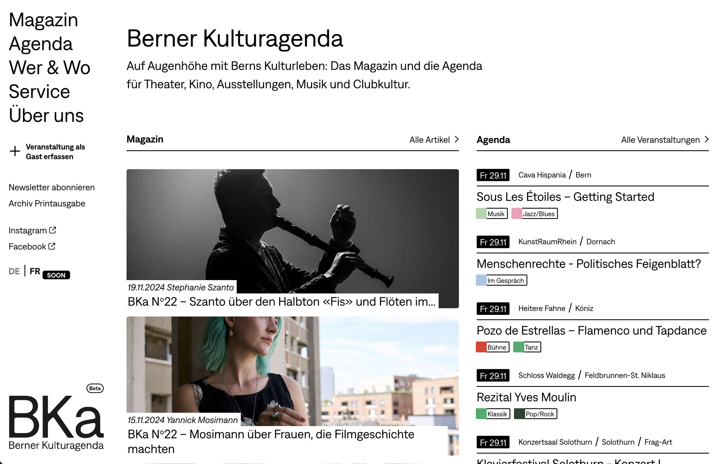The width and height of the screenshot is (722, 464).
Task: Open Archiv Printausgabe link
Action: coord(47,204)
